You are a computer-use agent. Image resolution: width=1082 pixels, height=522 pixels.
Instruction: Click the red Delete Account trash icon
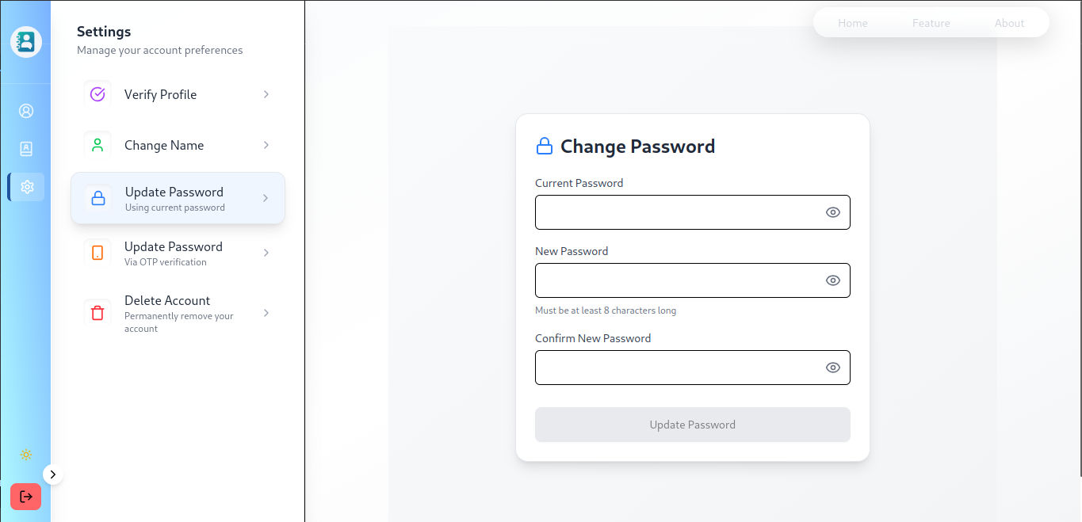pyautogui.click(x=97, y=313)
